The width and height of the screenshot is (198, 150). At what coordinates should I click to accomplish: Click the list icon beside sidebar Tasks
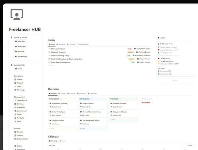pyautogui.click(x=16, y=86)
